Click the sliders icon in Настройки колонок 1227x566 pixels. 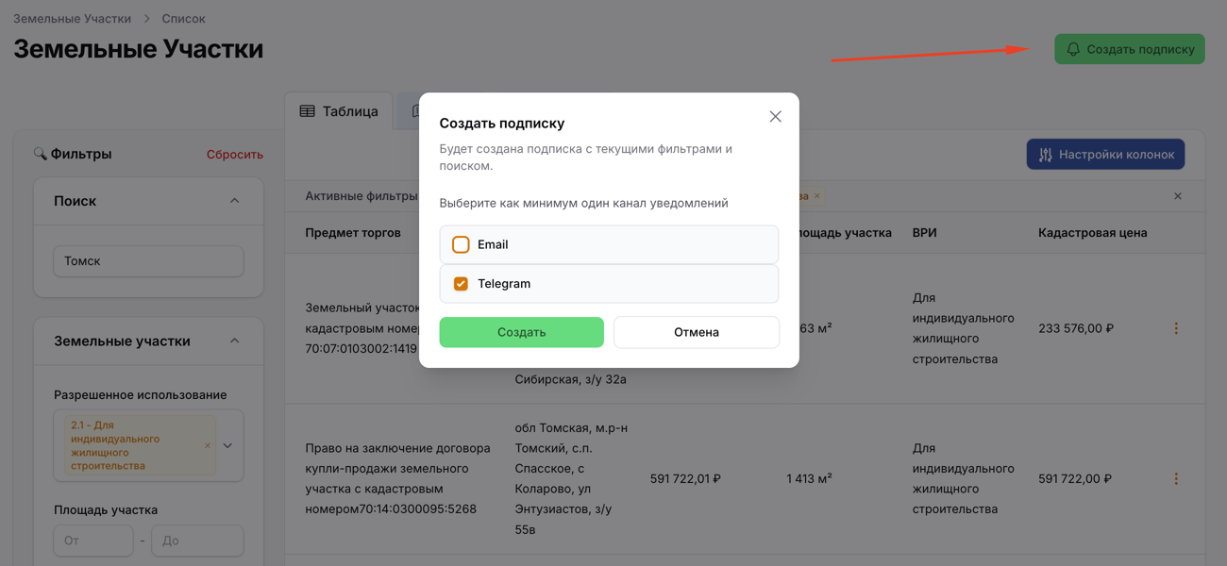pyautogui.click(x=1046, y=155)
